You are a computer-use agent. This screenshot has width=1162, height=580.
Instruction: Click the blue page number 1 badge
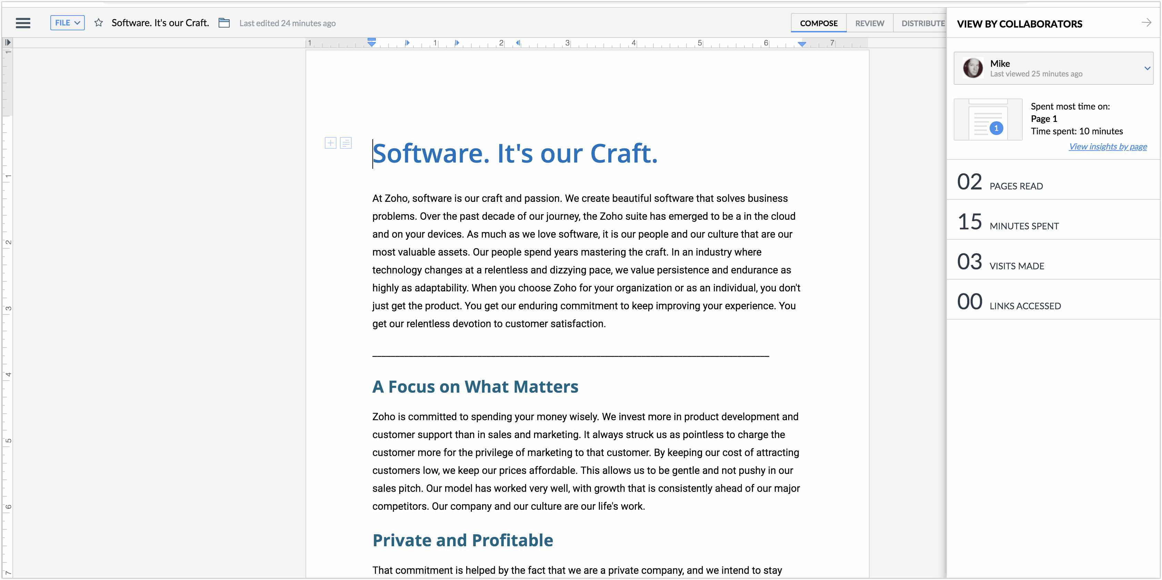tap(996, 128)
